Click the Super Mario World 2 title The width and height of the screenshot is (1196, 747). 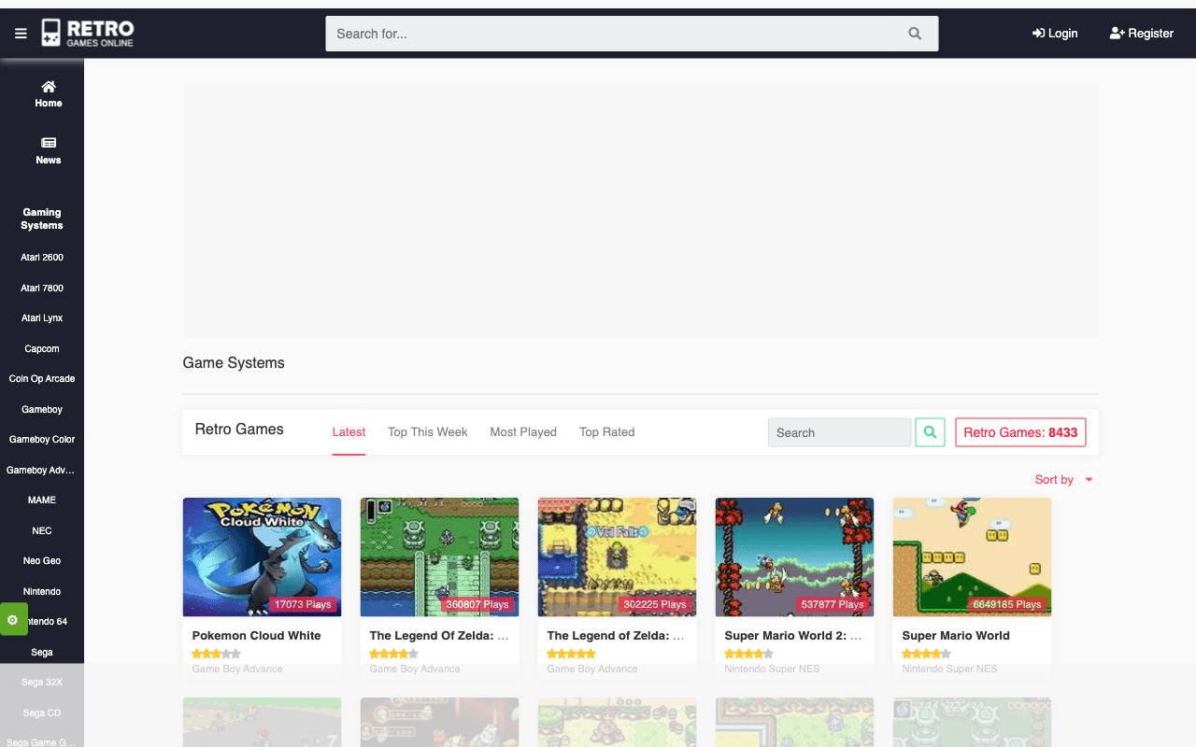(x=793, y=636)
